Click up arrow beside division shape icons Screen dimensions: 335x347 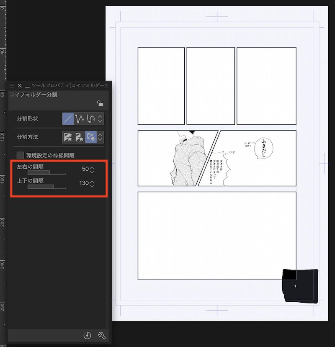coord(100,116)
